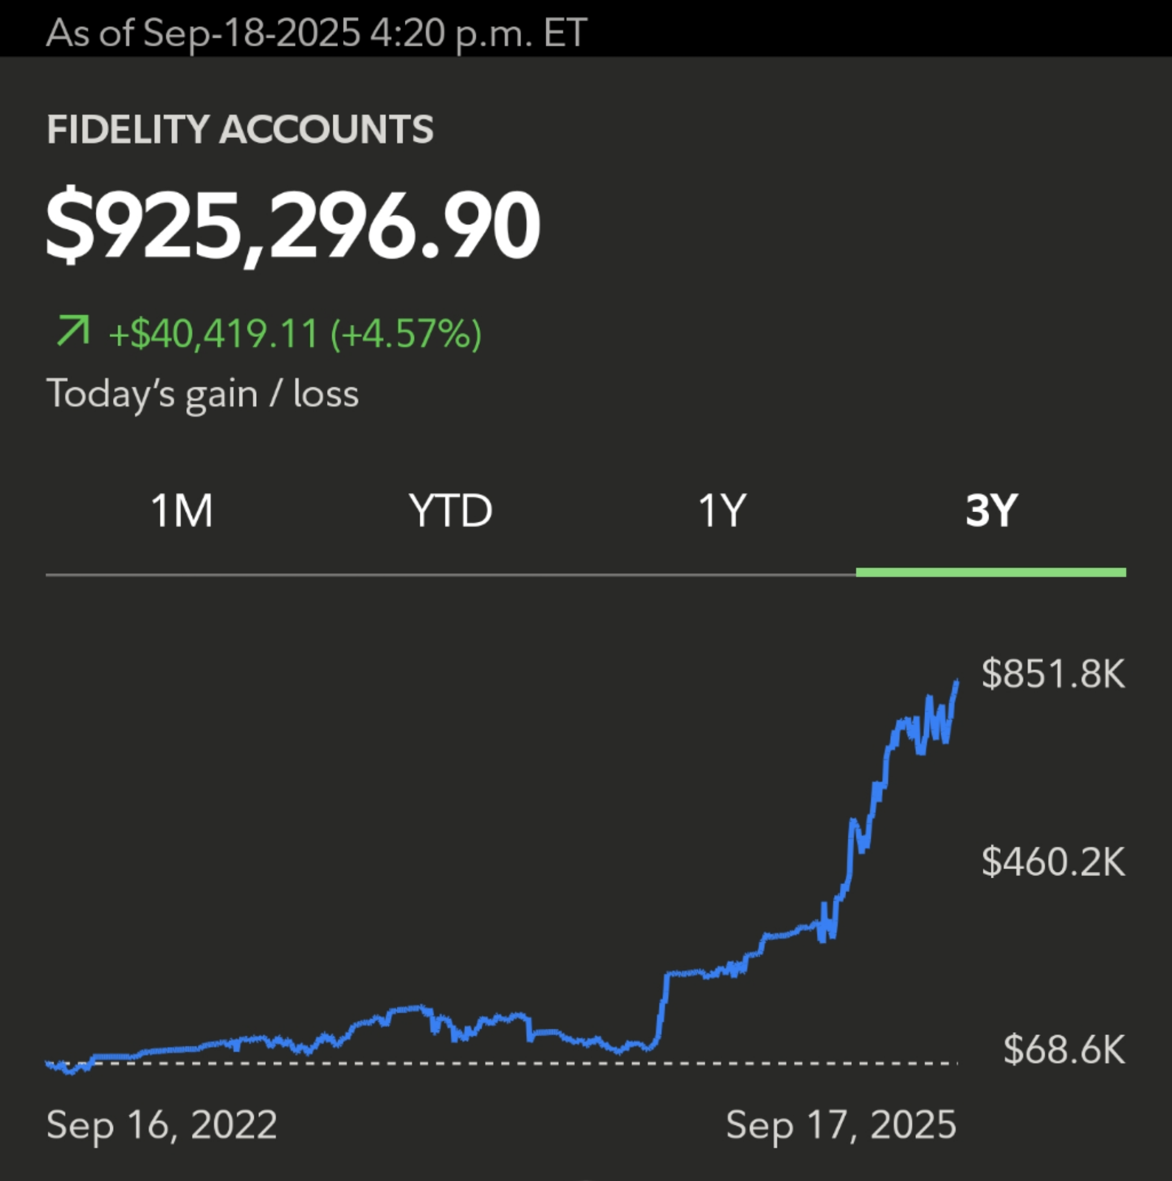This screenshot has width=1172, height=1181.
Task: Click the Sep 16, 2022 start date
Action: pos(161,1124)
